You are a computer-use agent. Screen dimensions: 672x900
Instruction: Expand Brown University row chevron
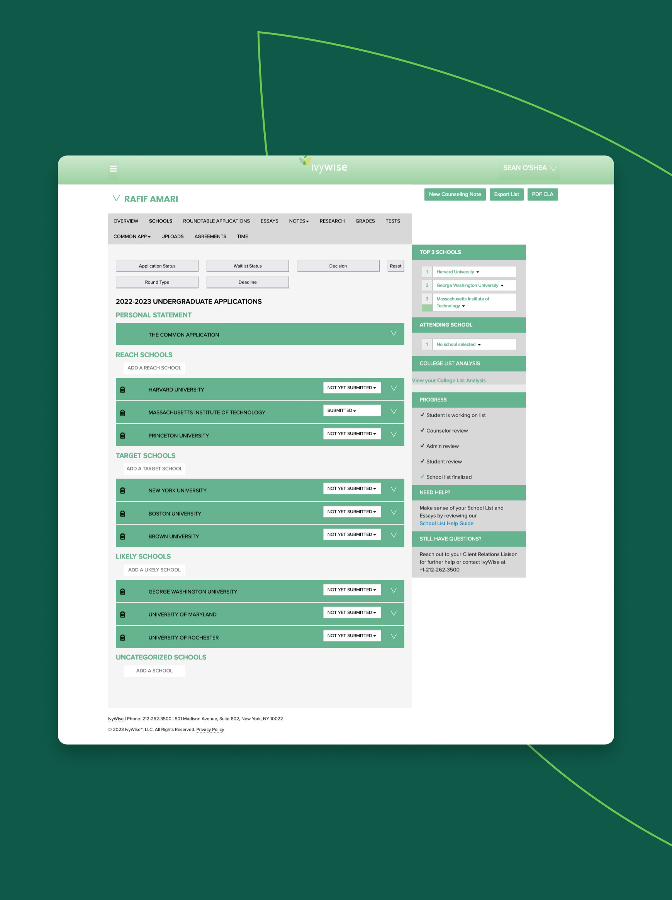(x=394, y=535)
